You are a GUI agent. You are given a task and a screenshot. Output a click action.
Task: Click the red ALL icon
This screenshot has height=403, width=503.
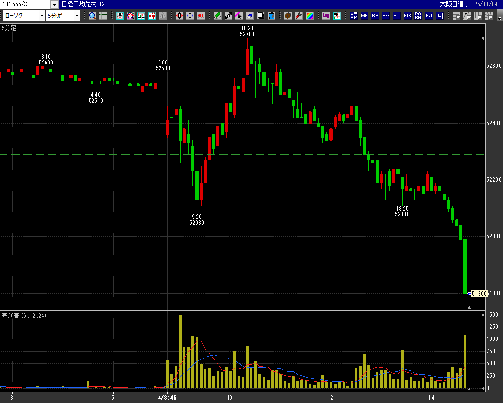coord(201,16)
